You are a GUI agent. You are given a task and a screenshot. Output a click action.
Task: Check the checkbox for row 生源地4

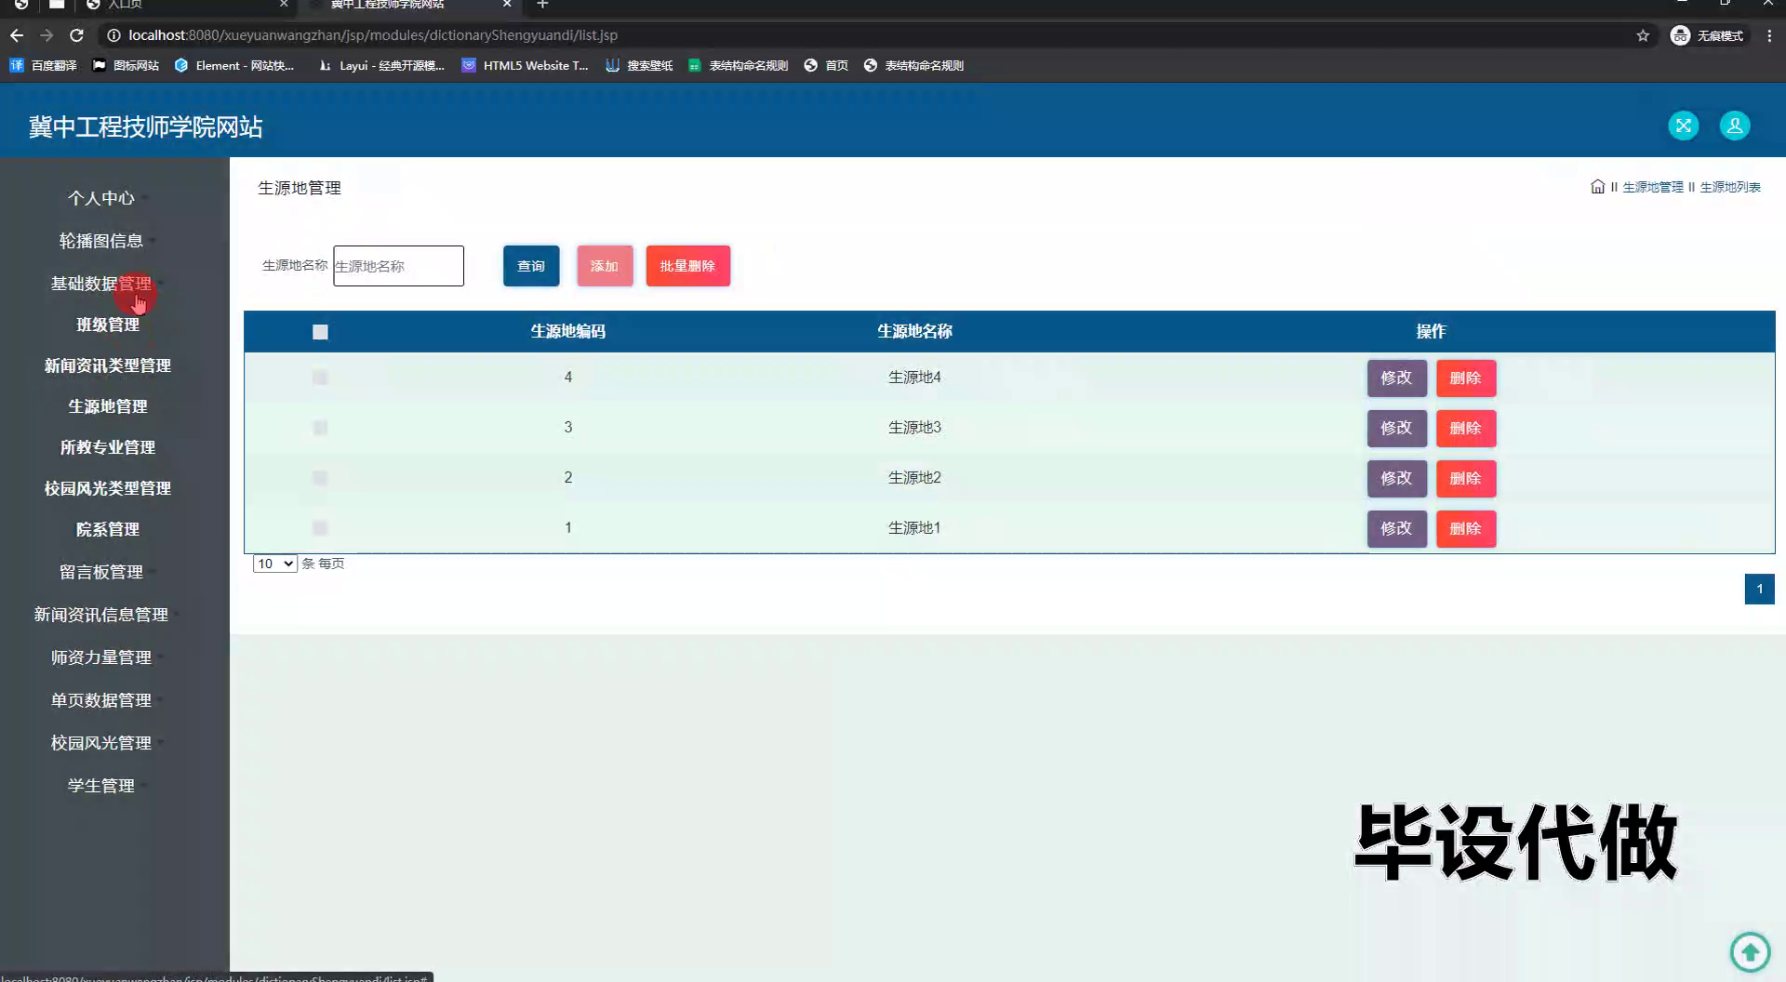click(320, 378)
